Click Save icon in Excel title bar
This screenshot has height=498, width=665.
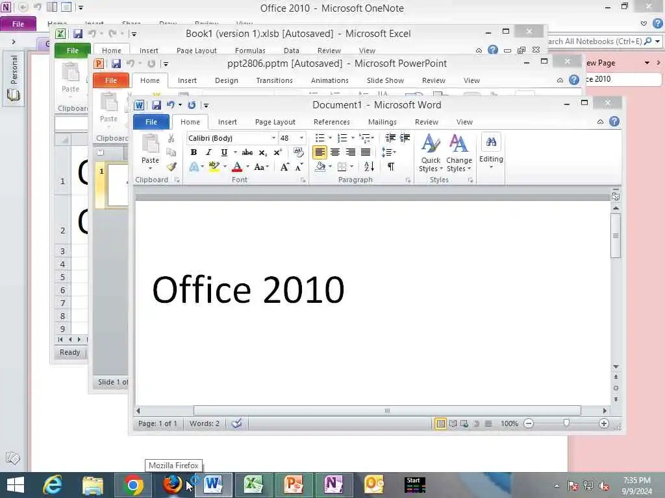tap(78, 34)
